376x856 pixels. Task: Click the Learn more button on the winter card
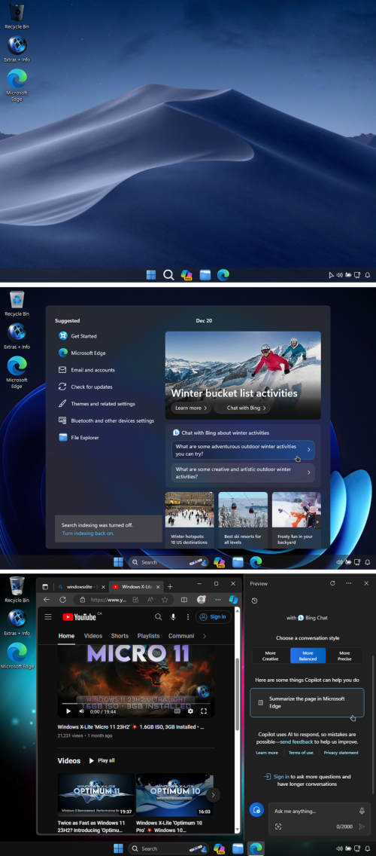(x=191, y=408)
